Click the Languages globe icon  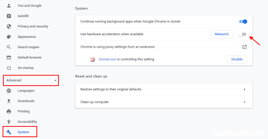9,91
